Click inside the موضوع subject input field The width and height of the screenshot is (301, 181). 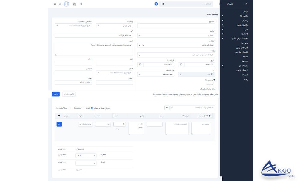click(x=176, y=26)
